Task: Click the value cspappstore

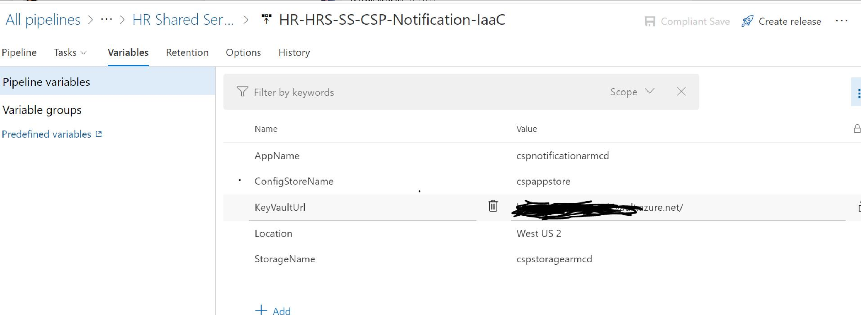Action: coord(543,181)
